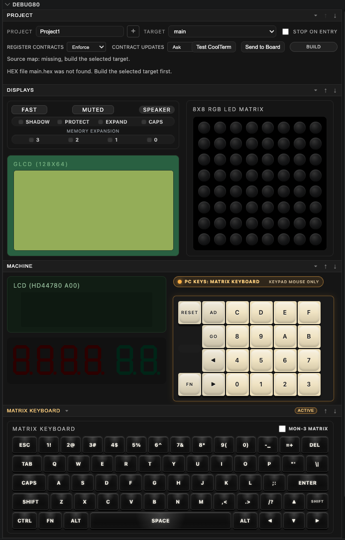Image resolution: width=345 pixels, height=540 pixels.
Task: Toggle memory expansion bit 3
Action: [34, 140]
